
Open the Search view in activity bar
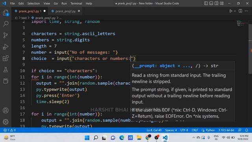(x=6, y=24)
